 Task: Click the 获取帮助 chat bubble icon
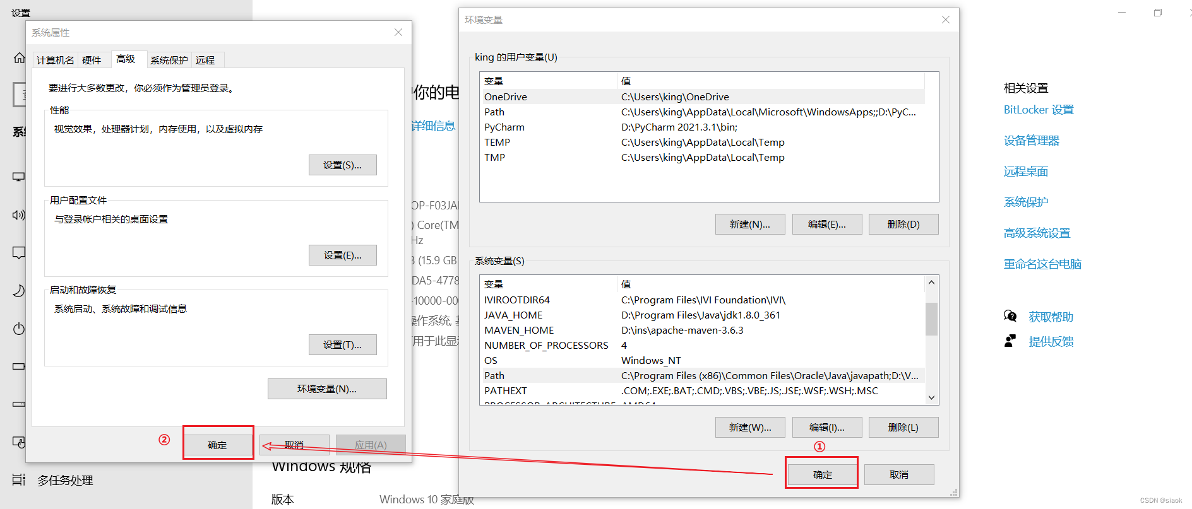tap(1010, 316)
